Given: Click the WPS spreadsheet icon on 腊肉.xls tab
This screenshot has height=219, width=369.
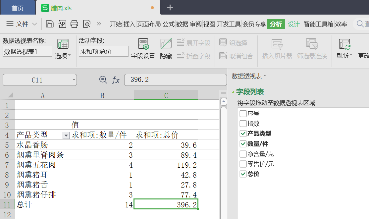Looking at the screenshot, I should [45, 8].
